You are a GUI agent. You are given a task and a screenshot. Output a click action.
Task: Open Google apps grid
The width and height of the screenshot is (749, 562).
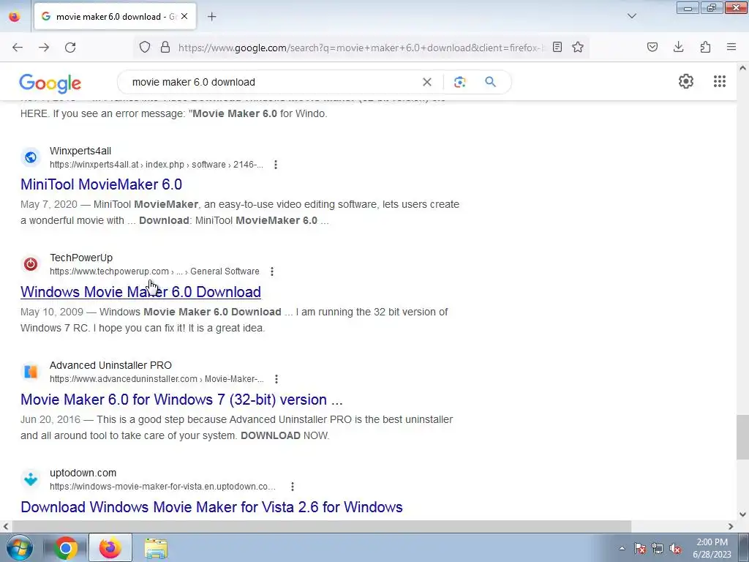720,81
